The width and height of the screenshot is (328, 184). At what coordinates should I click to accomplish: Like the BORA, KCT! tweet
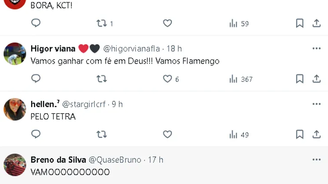167,23
